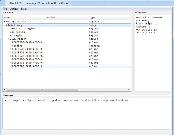Select the AMI Aptio capsule row
174x135 pixels.
click(x=18, y=22)
